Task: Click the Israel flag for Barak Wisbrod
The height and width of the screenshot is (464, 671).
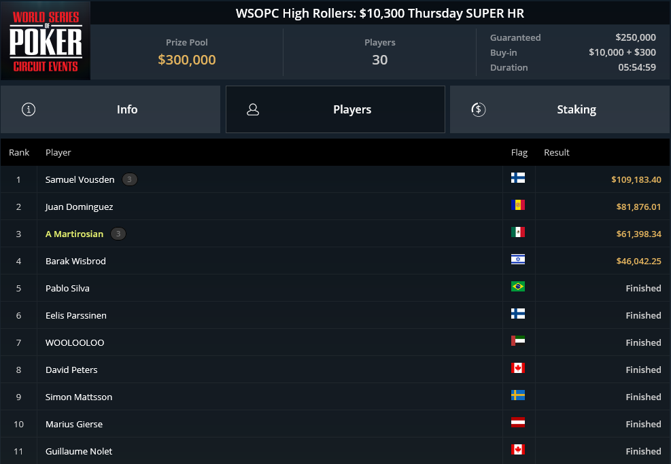Action: click(x=518, y=259)
